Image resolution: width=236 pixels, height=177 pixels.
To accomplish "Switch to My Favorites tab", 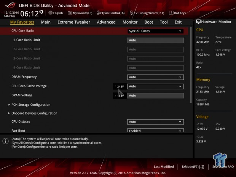I will [22, 22].
